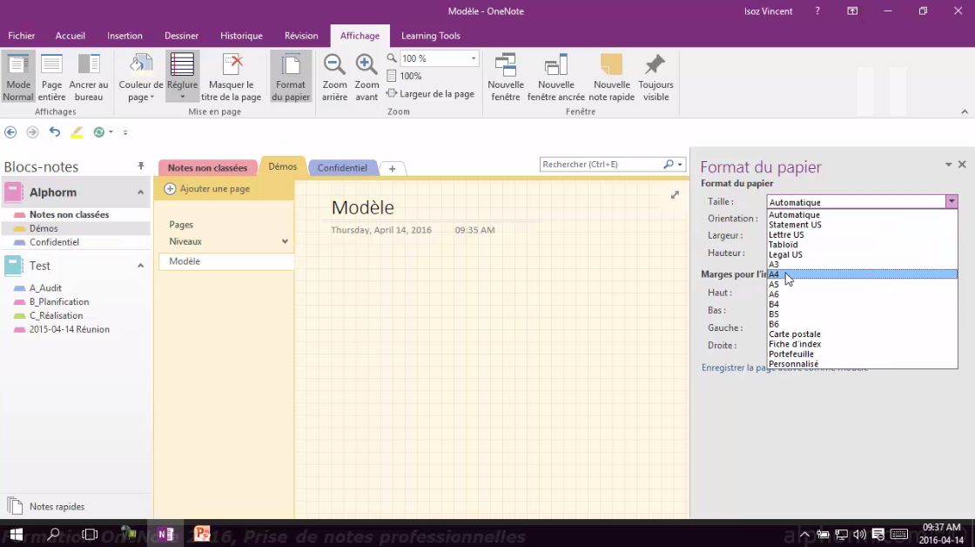Screen dimensions: 975x547
Task: Open the C_Réalisation section
Action: tap(56, 315)
